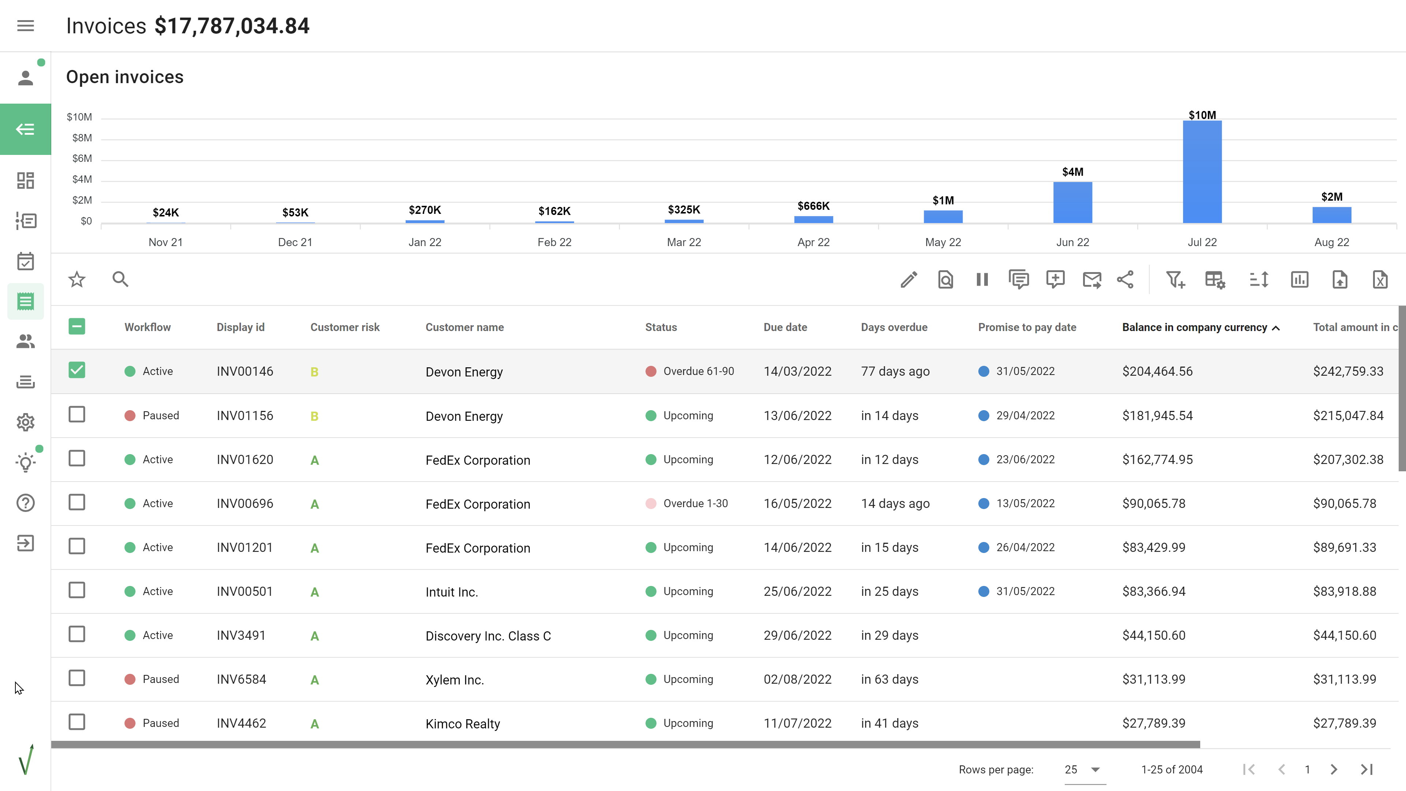Toggle the select-all header checkbox
This screenshot has height=791, width=1406.
(77, 326)
